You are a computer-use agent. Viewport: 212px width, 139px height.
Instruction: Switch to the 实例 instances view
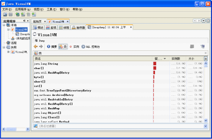tap(74, 47)
